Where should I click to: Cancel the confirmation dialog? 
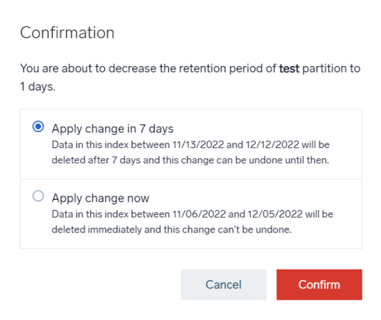(223, 284)
